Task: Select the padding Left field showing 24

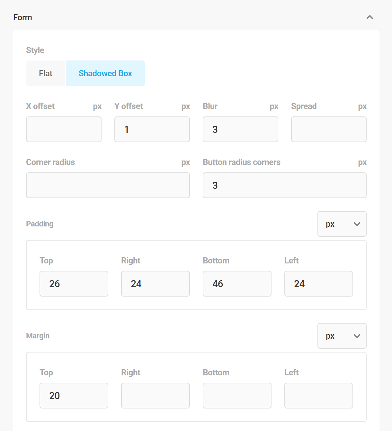Action: tap(318, 284)
